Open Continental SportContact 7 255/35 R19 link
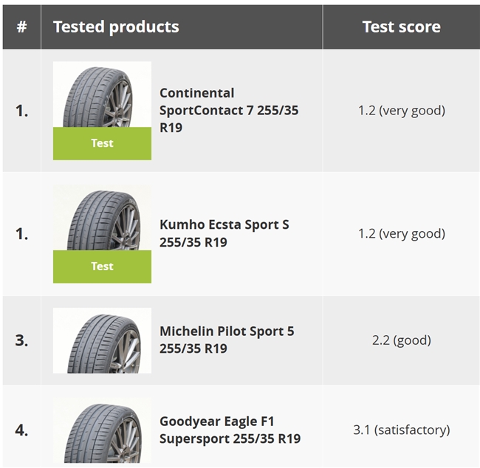 point(229,110)
